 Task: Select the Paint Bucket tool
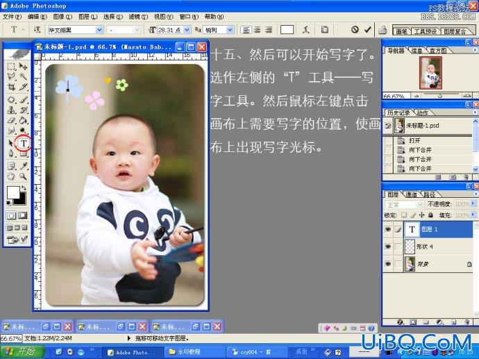pos(23,120)
